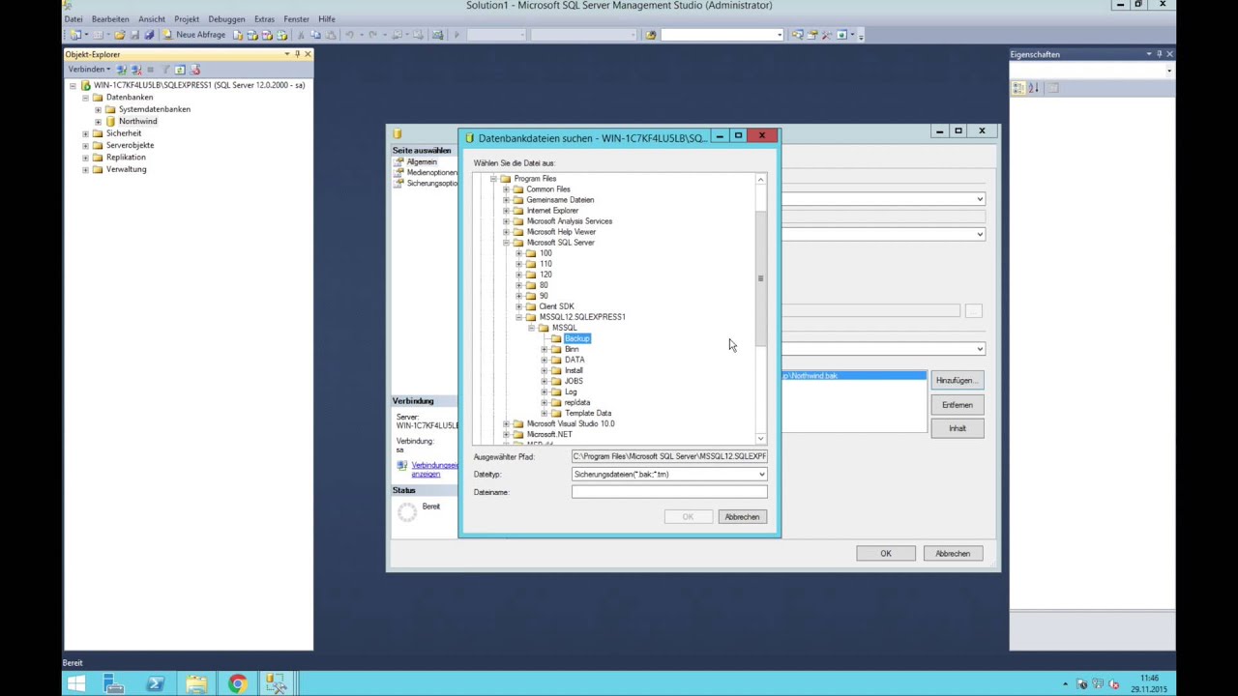The width and height of the screenshot is (1238, 696).
Task: Expand the Sicherheit node in Objekt-Explorer
Action: [85, 133]
